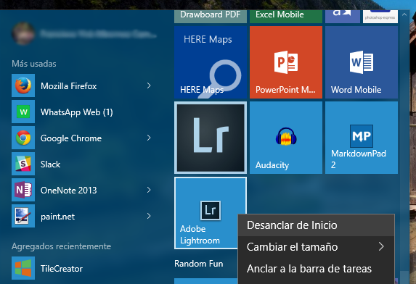Open the MarkdownPad 2 tile
The image size is (416, 284).
[362, 138]
